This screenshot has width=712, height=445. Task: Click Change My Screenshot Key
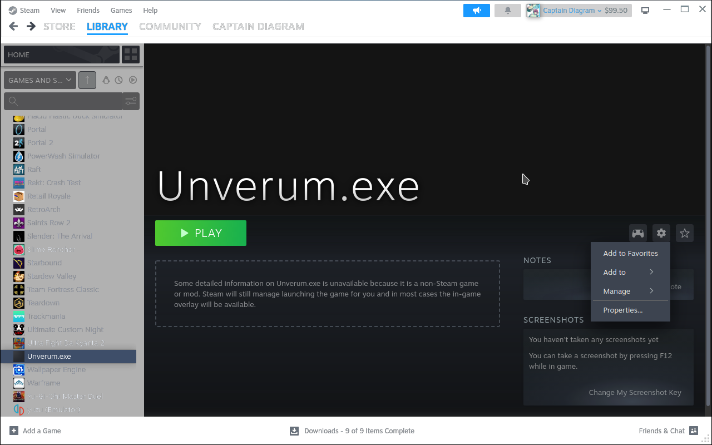635,392
